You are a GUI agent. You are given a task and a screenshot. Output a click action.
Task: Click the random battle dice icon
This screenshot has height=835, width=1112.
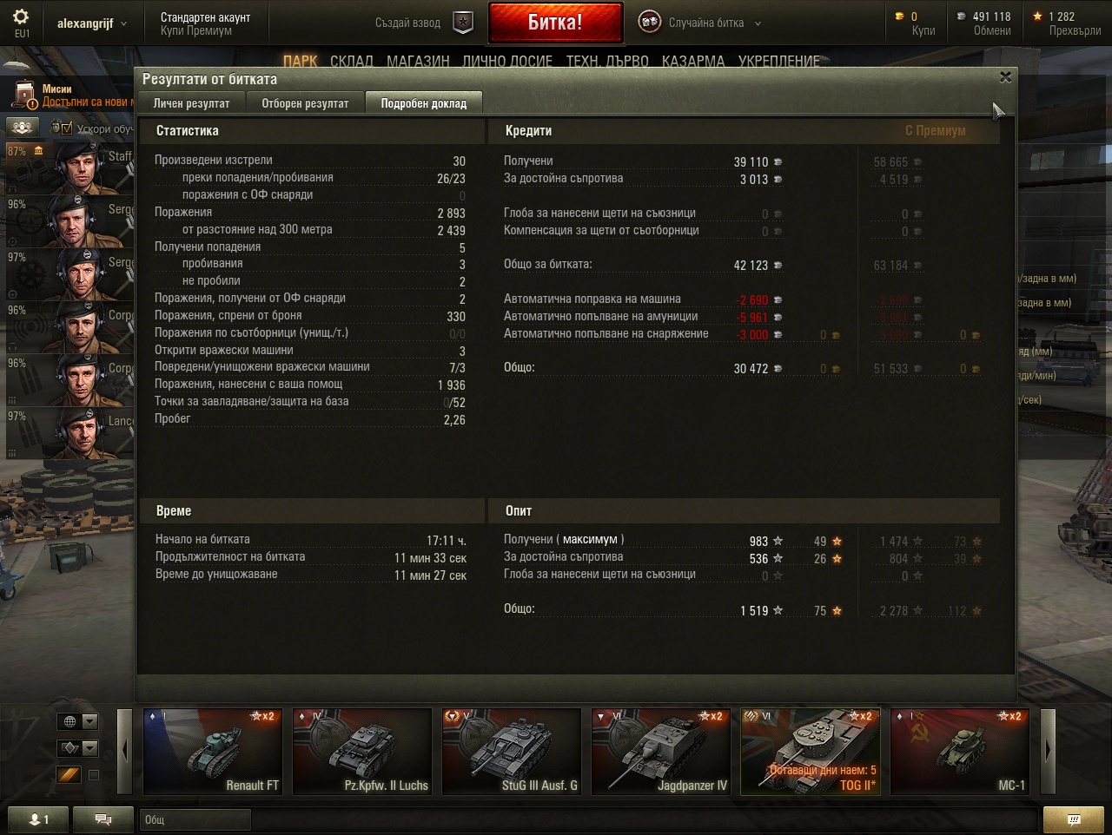coord(649,23)
